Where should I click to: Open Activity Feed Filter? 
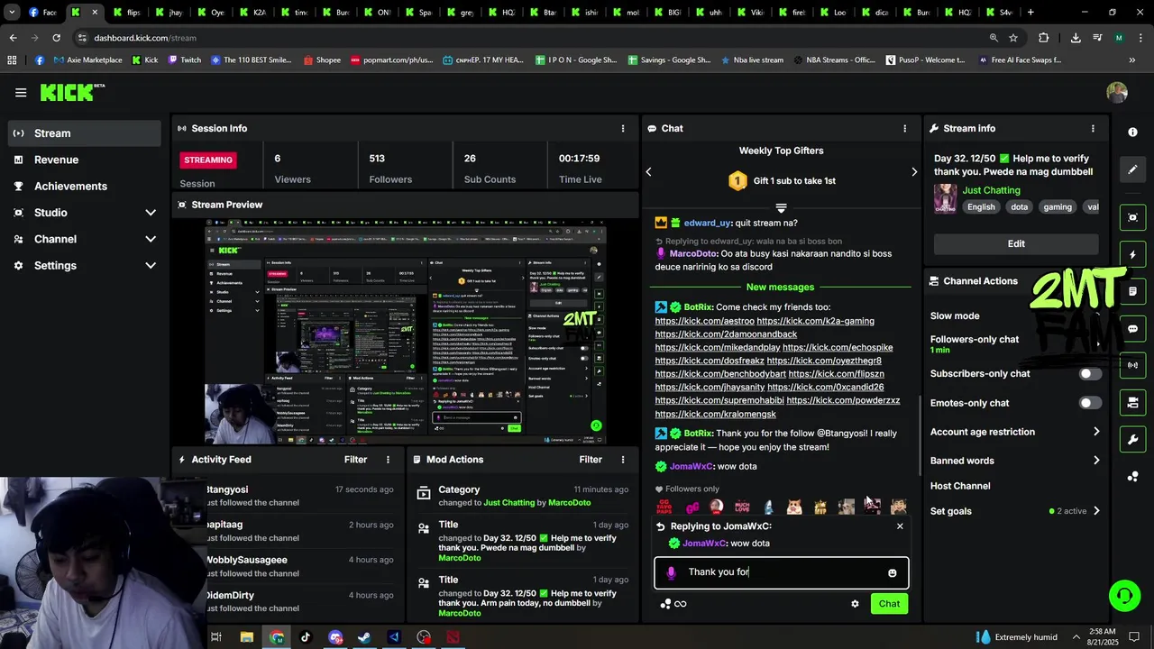coord(355,460)
